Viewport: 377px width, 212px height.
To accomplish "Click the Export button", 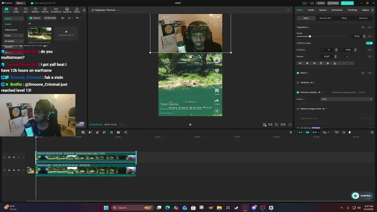I will click(x=347, y=3).
